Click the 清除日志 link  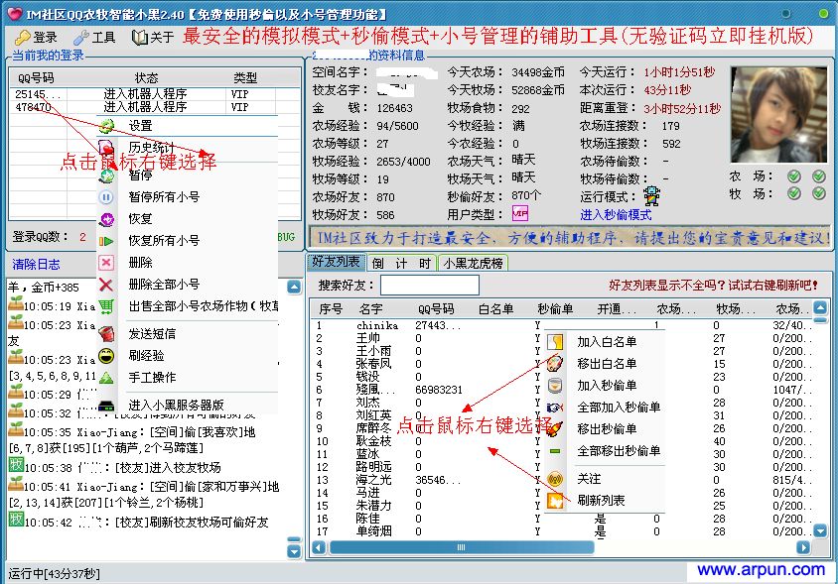pos(37,265)
